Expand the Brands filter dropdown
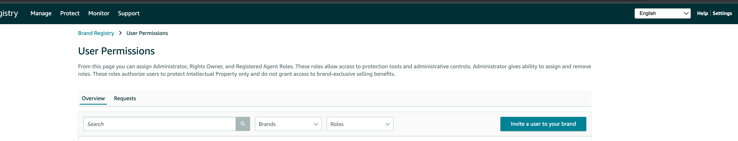 click(288, 124)
